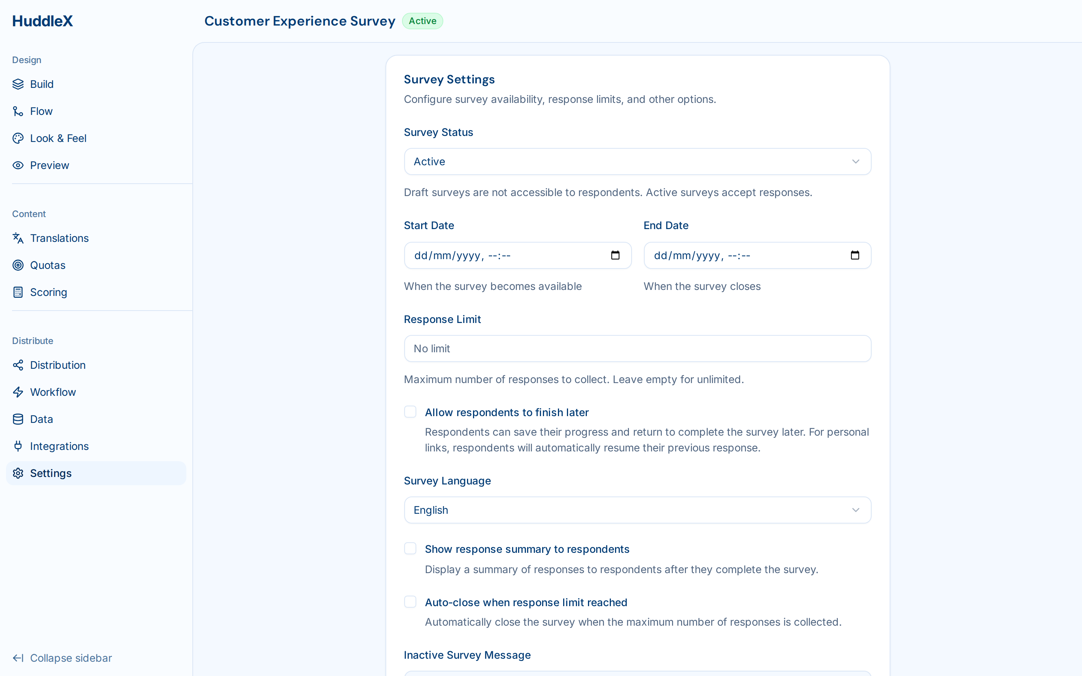Click the Build layers icon
This screenshot has width=1082, height=676.
[18, 84]
